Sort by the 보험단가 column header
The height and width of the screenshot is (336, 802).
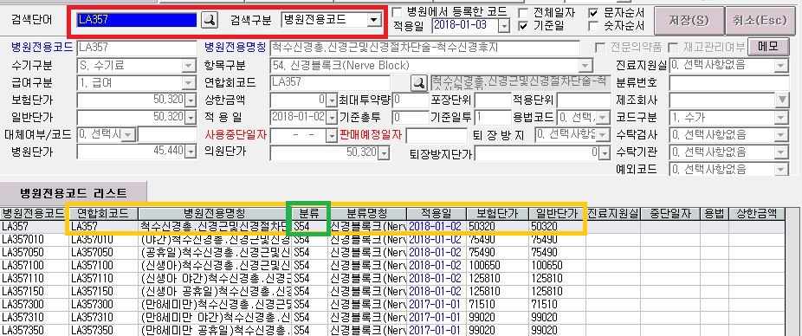click(x=497, y=212)
